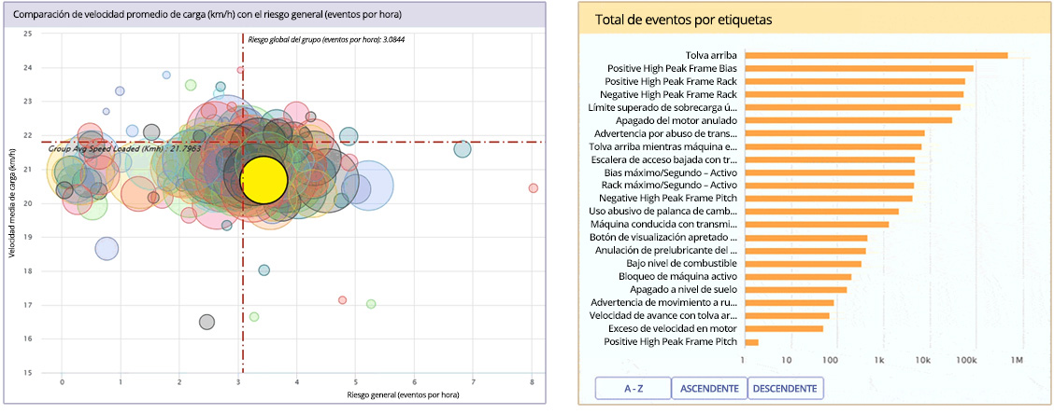This screenshot has height=414, width=1054.
Task: Select the teal bubble near risk 7
Action: coord(463,149)
